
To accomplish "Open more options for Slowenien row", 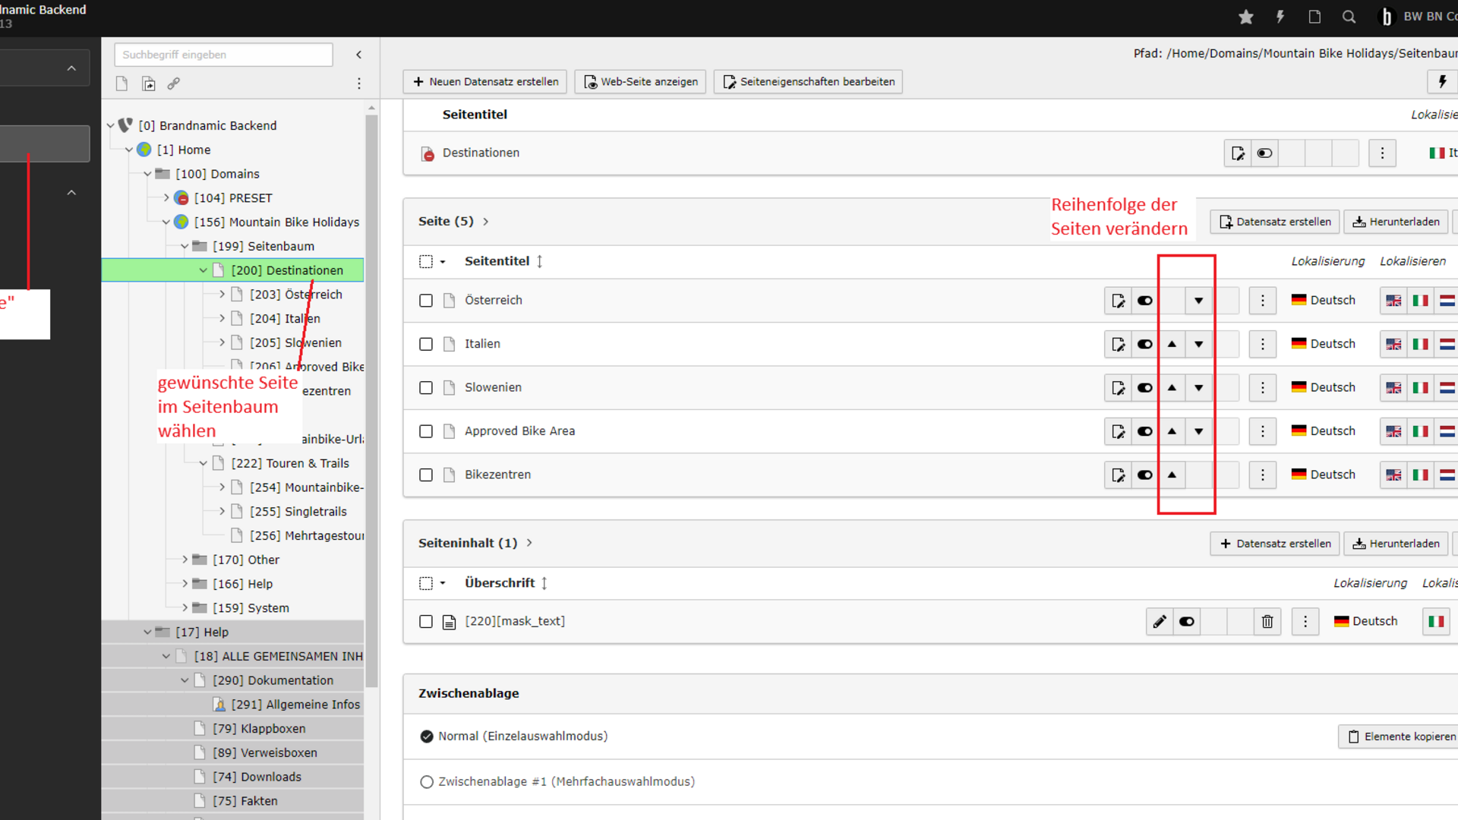I will pos(1263,388).
